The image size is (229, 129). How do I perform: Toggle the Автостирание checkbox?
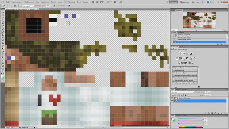(x=58, y=6)
